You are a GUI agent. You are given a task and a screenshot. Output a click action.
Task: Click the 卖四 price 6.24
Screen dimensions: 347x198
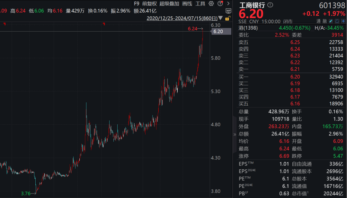(295, 49)
